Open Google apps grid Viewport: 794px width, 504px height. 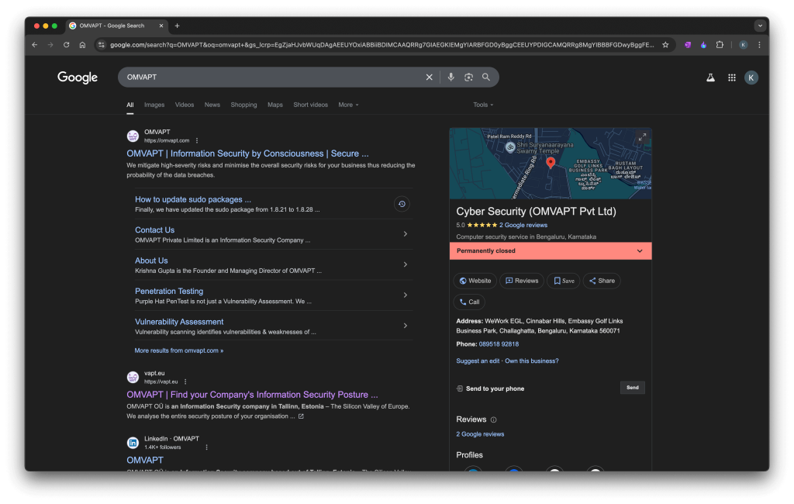pos(732,78)
